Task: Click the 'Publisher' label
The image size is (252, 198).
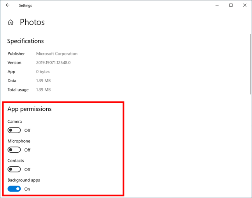Action: [x=16, y=53]
